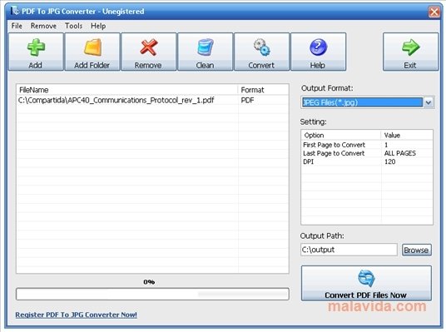Click Convert PDF Files Now button

[x=366, y=284]
